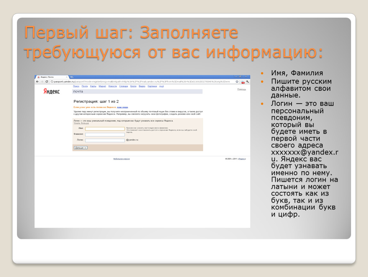This screenshot has width=368, height=277.
Task: Click the Яндекс copyright link in footer
Action: click(x=242, y=159)
